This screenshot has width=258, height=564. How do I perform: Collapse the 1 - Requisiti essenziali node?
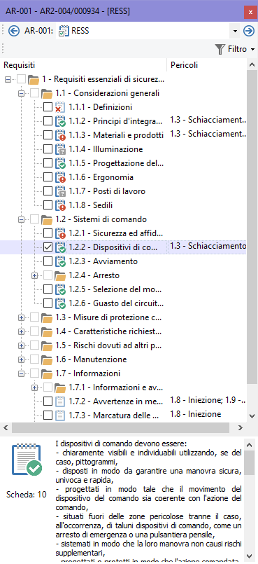[x=8, y=79]
